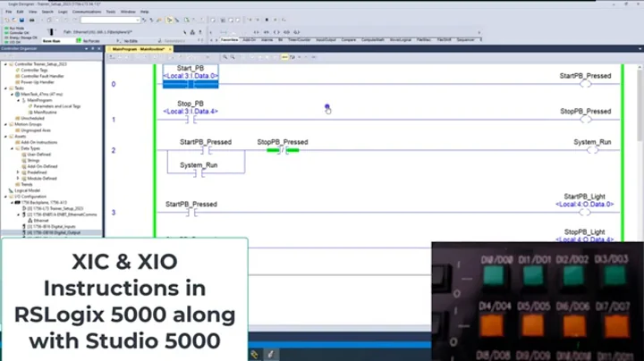Click the zoom out magnifier in routine toolbar
644x361 pixels.
(x=233, y=57)
